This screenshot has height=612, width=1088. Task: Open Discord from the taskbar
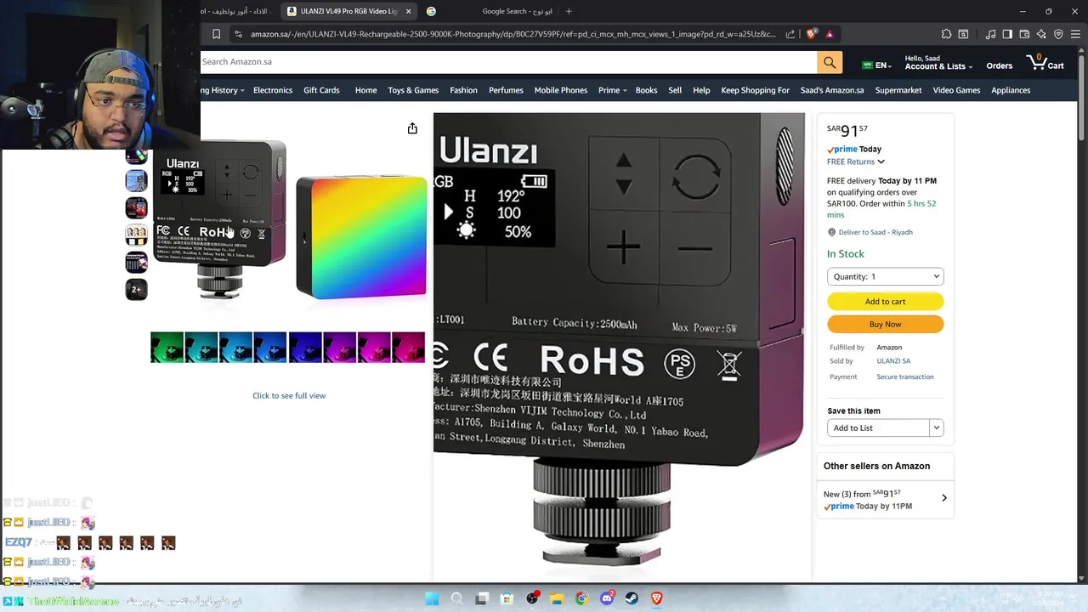pyautogui.click(x=607, y=598)
